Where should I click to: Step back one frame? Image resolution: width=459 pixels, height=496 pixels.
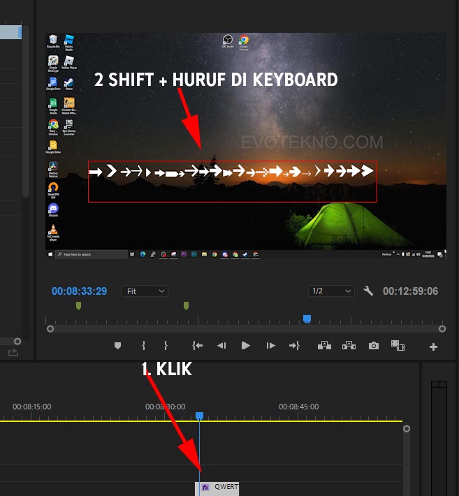pyautogui.click(x=221, y=345)
